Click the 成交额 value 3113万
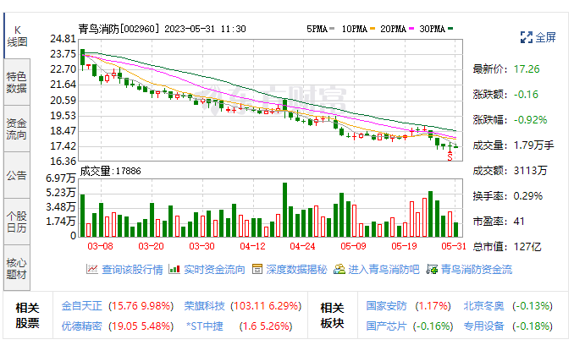The image size is (574, 356). click(x=530, y=170)
